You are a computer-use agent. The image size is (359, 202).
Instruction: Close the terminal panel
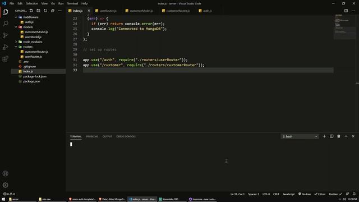pyautogui.click(x=353, y=136)
